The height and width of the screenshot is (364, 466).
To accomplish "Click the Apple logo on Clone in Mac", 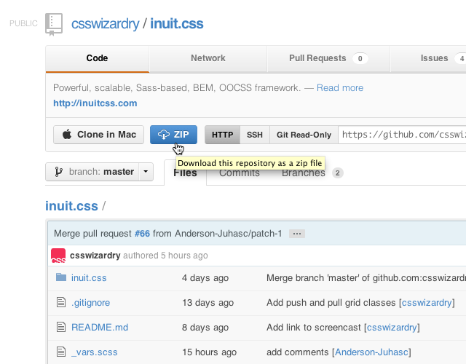I will pos(67,134).
